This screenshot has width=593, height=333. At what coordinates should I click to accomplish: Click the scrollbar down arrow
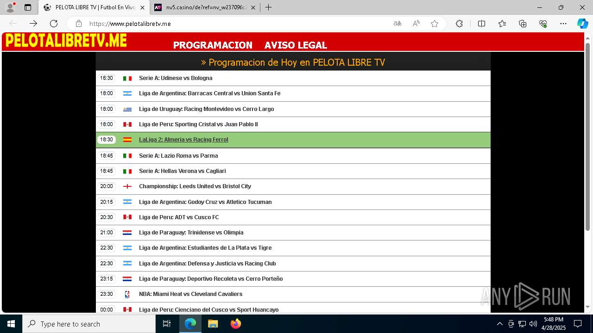[x=588, y=307]
